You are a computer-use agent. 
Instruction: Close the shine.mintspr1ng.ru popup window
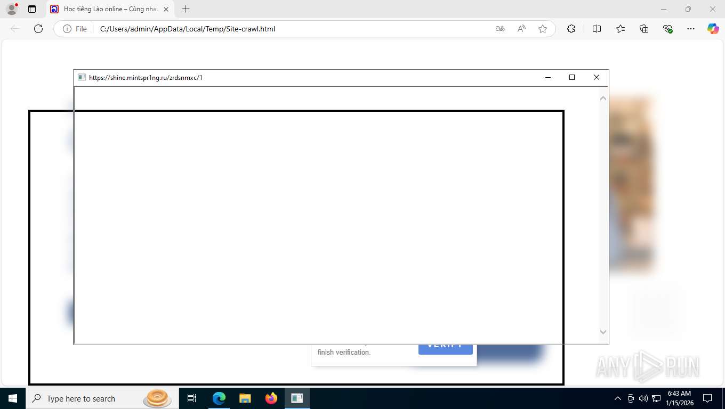[x=597, y=78]
